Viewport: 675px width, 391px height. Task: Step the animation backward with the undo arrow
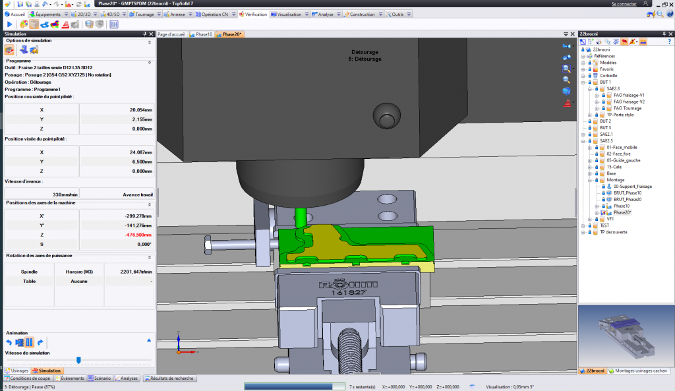pyautogui.click(x=9, y=343)
